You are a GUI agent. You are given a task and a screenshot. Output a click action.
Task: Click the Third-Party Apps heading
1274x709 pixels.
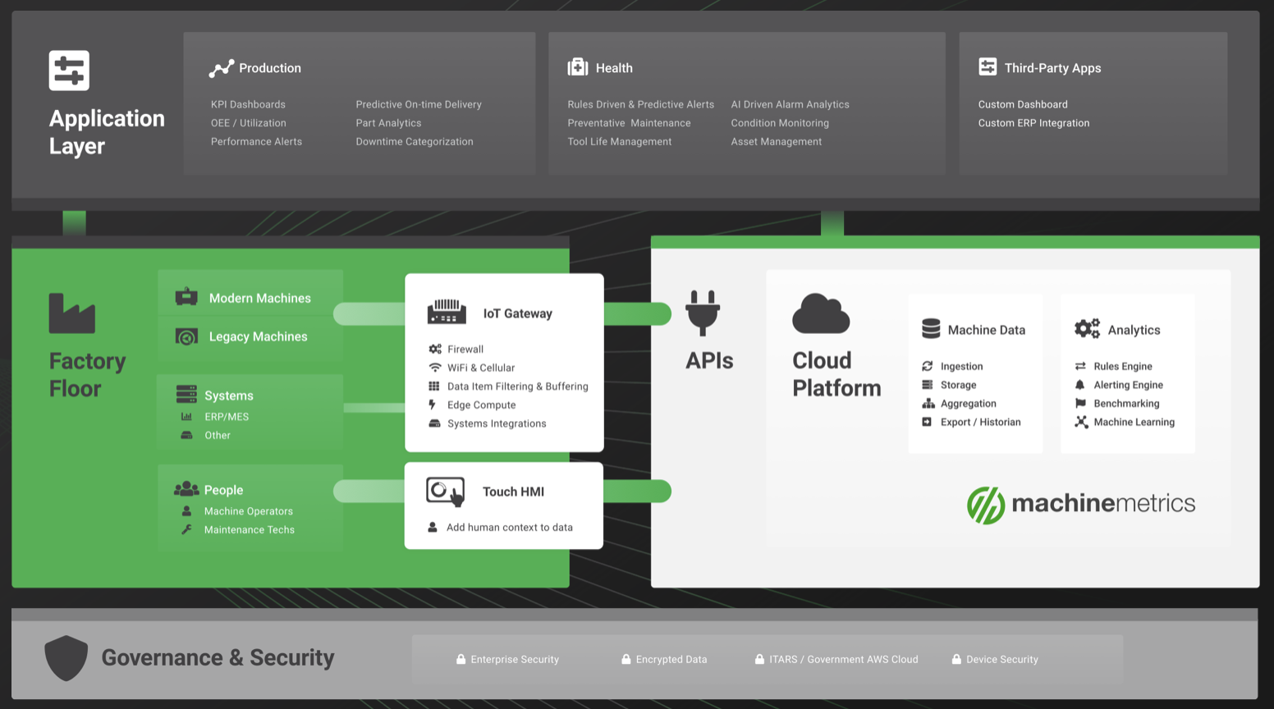coord(1052,68)
